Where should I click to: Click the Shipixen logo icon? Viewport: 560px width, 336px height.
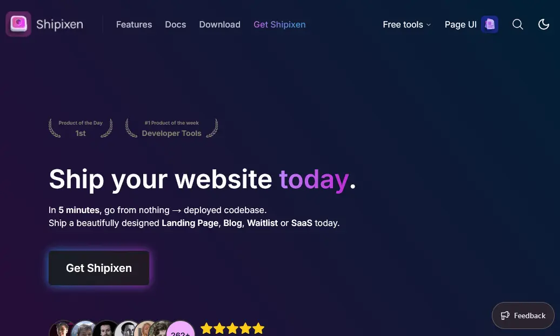[x=18, y=24]
